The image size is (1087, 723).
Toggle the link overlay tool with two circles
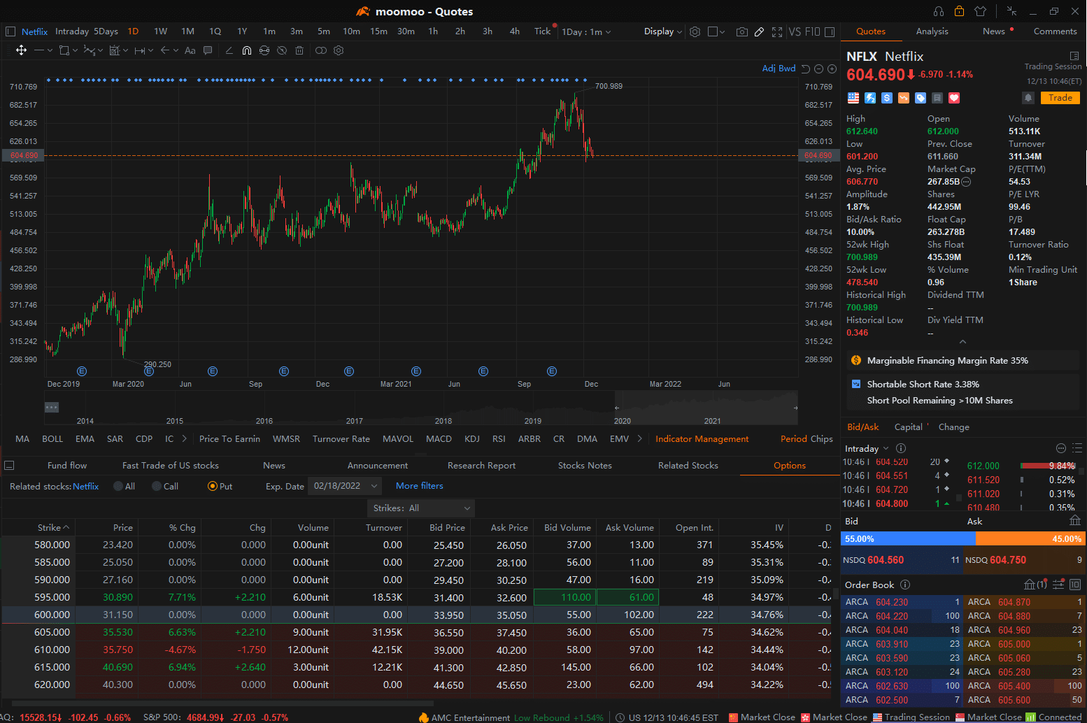pos(321,50)
